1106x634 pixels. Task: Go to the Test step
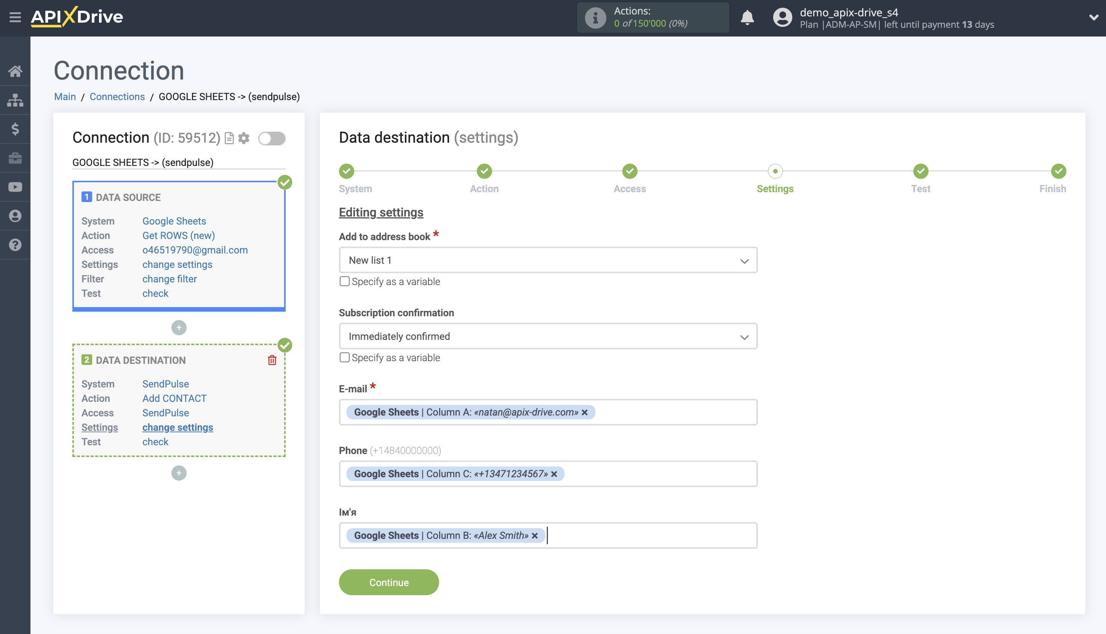(921, 171)
